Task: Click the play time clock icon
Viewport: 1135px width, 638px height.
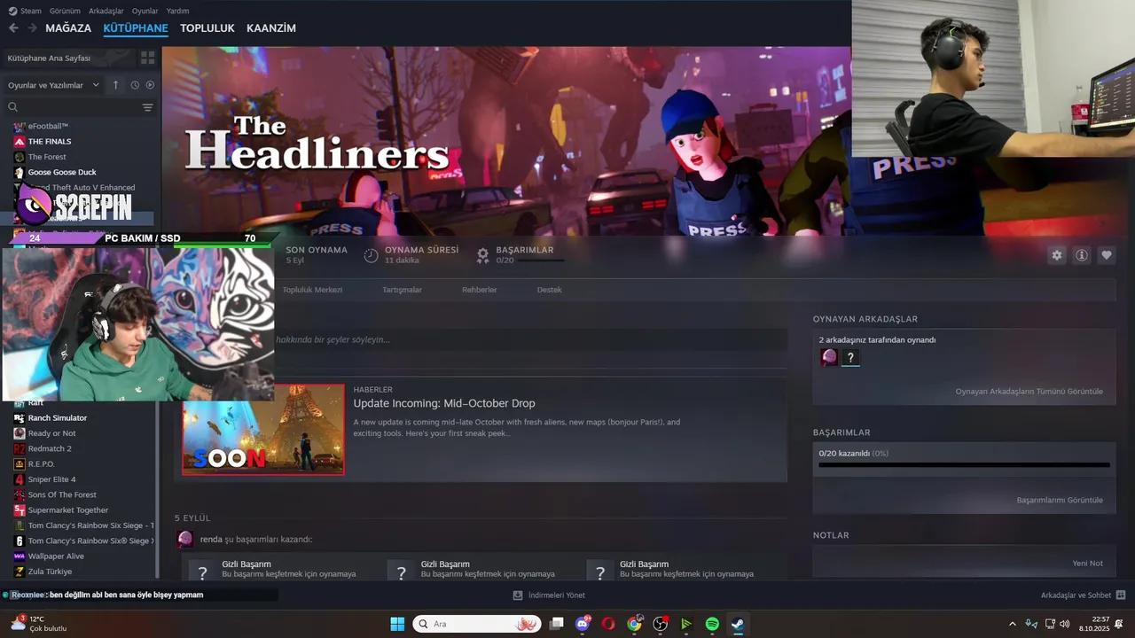Action: 371,255
